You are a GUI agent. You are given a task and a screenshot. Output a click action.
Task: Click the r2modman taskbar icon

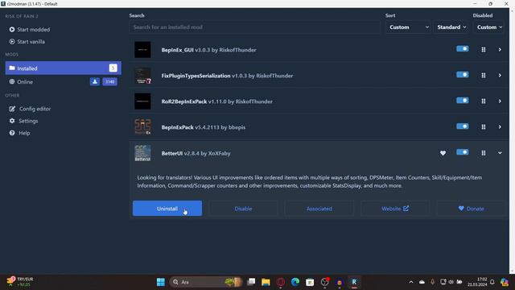354,282
